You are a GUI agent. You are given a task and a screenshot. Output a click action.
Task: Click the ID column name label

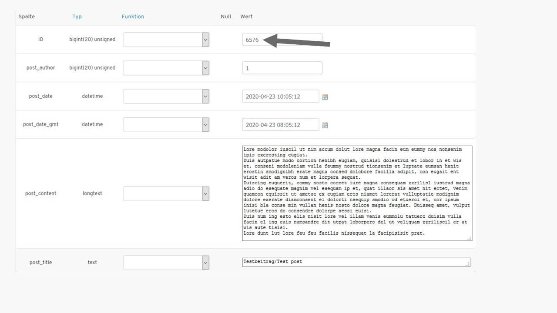coord(40,40)
